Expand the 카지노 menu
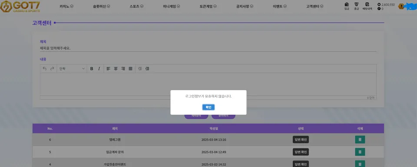Viewport: 417px width, 167px height. (66, 7)
